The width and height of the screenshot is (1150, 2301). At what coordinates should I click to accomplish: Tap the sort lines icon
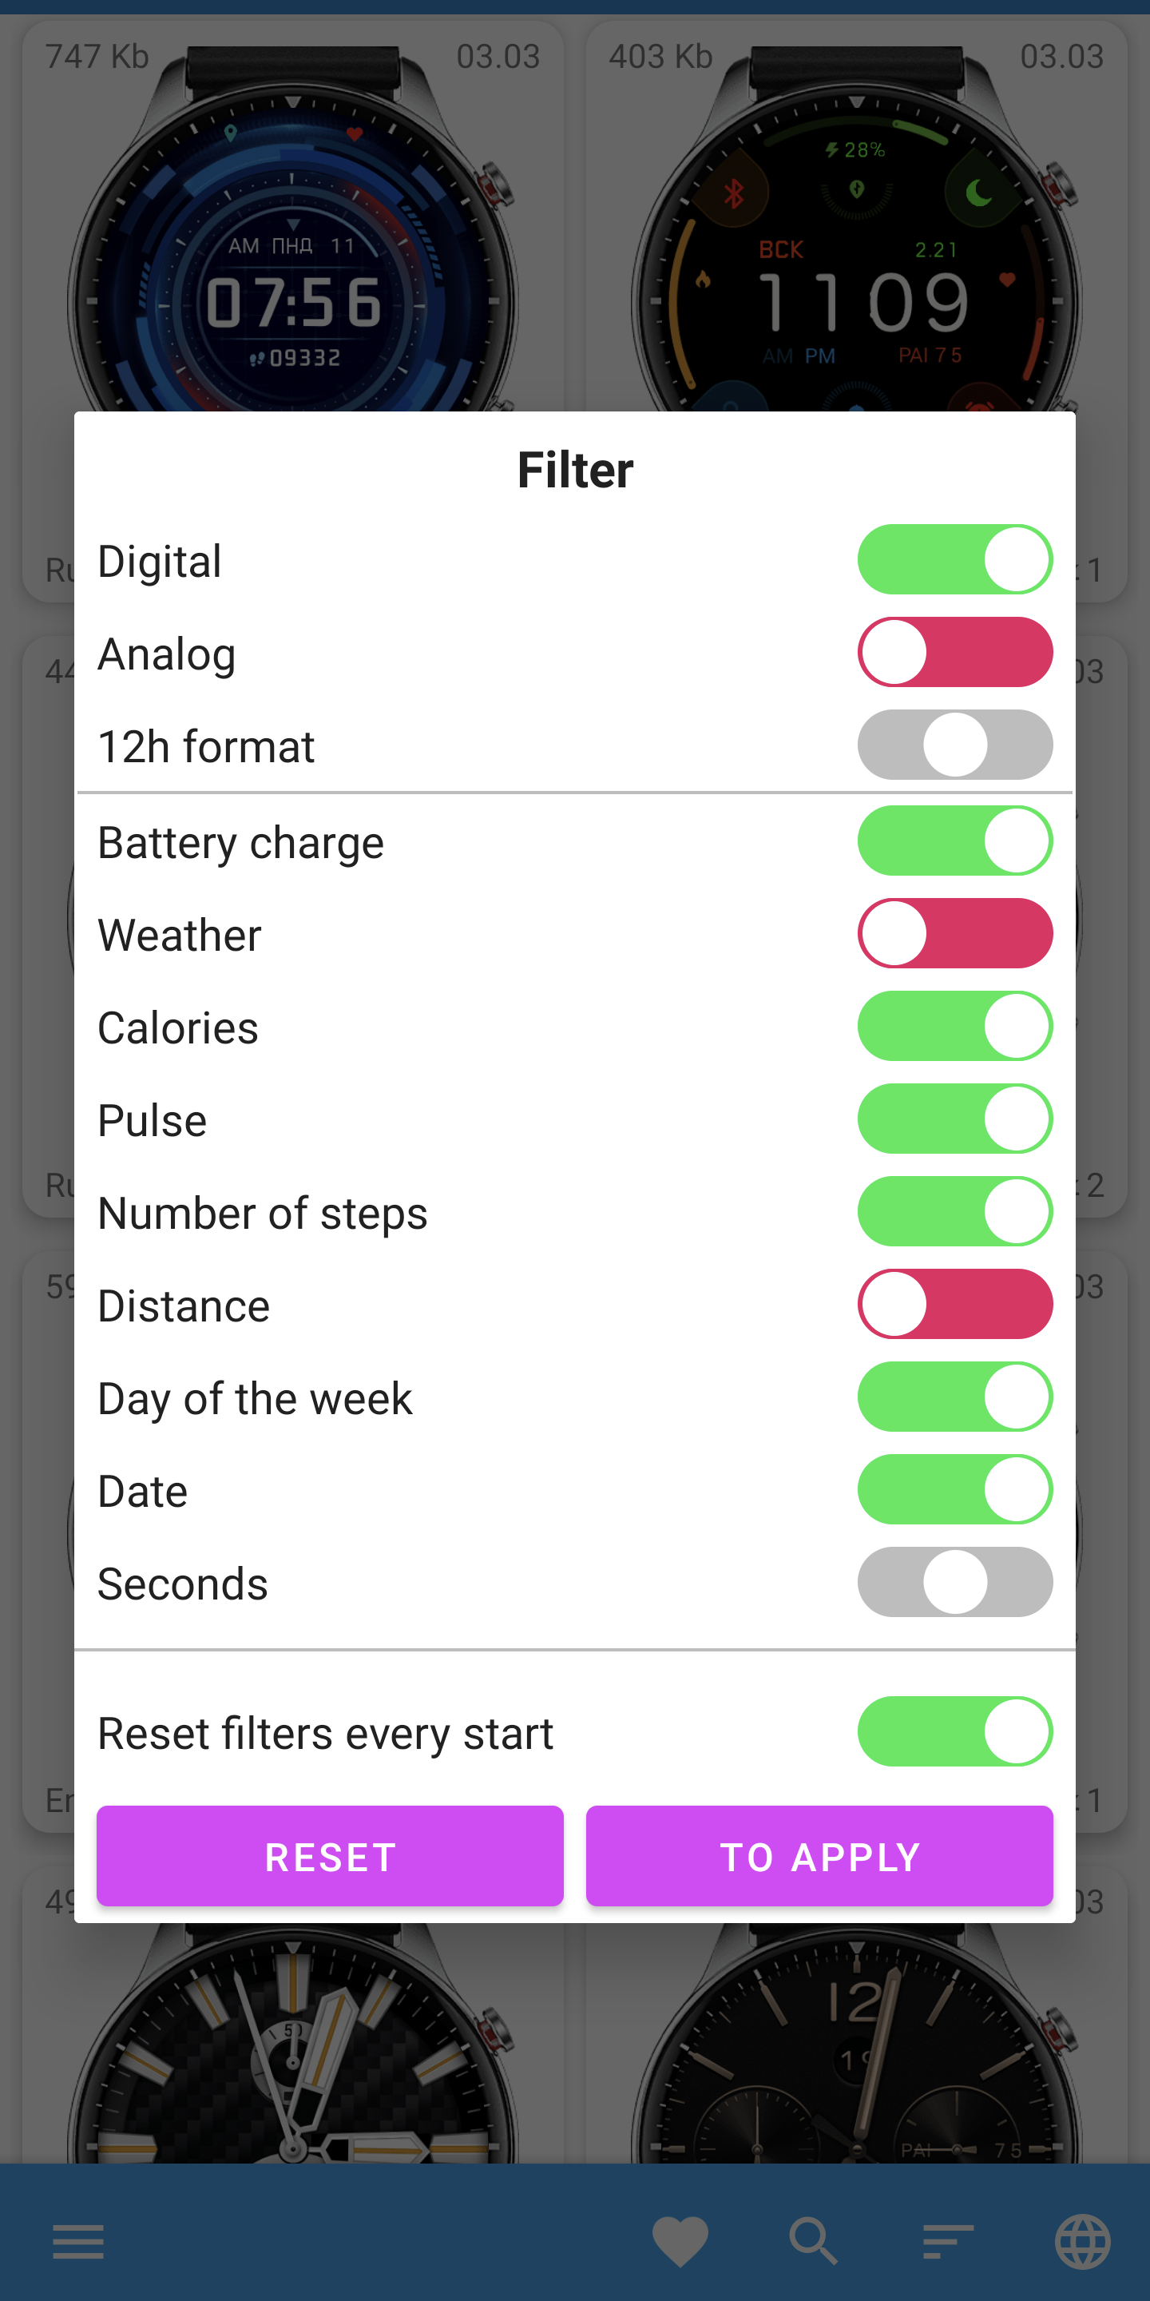(947, 2241)
